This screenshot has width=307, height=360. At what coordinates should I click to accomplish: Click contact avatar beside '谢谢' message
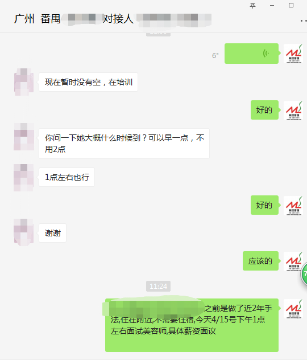24,232
